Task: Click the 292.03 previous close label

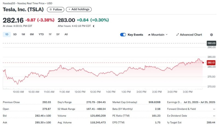Action: 211,43
